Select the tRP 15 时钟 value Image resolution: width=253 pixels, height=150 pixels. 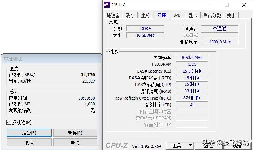click(x=192, y=85)
